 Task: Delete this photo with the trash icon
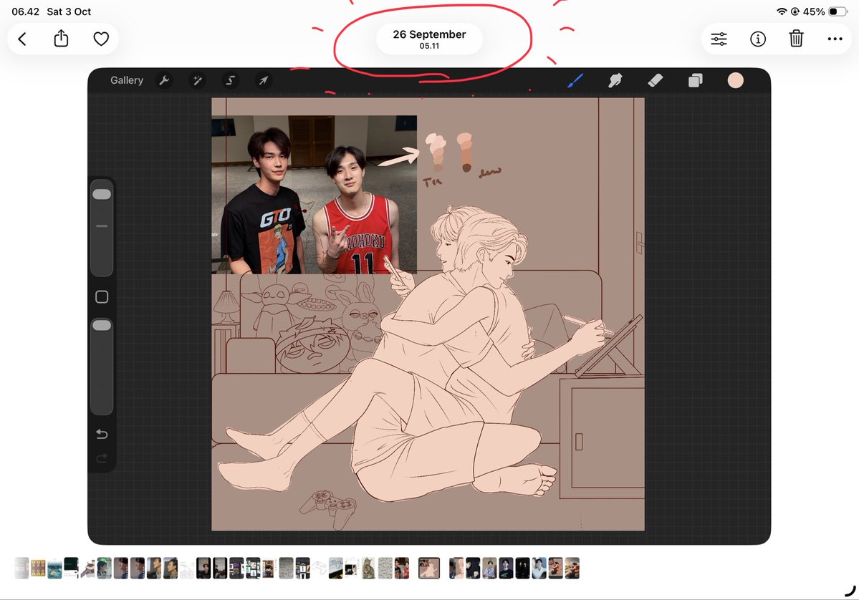click(x=796, y=39)
